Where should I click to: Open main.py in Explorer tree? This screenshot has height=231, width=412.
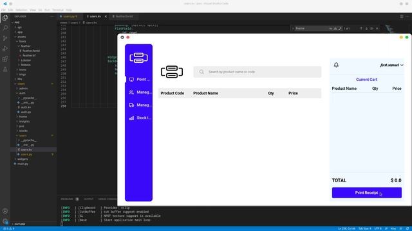pyautogui.click(x=23, y=164)
